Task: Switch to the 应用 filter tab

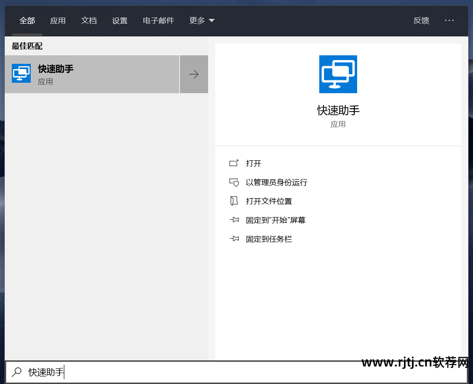Action: point(58,20)
